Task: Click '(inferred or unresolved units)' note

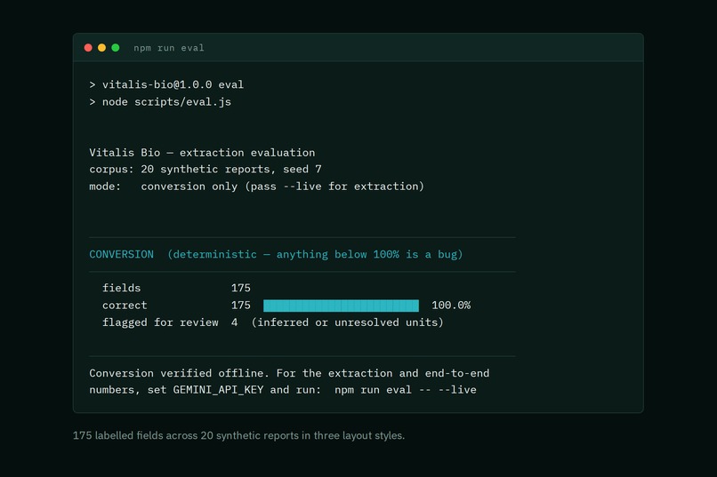Action: coord(347,322)
